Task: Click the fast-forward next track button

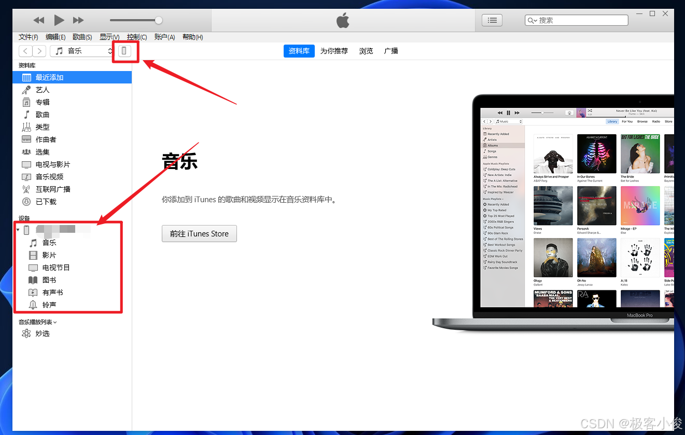Action: 78,20
